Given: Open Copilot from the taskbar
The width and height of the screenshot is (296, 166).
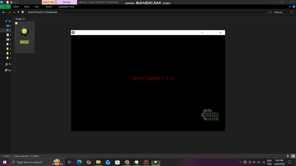Looking at the screenshot, I should pyautogui.click(x=89, y=162).
